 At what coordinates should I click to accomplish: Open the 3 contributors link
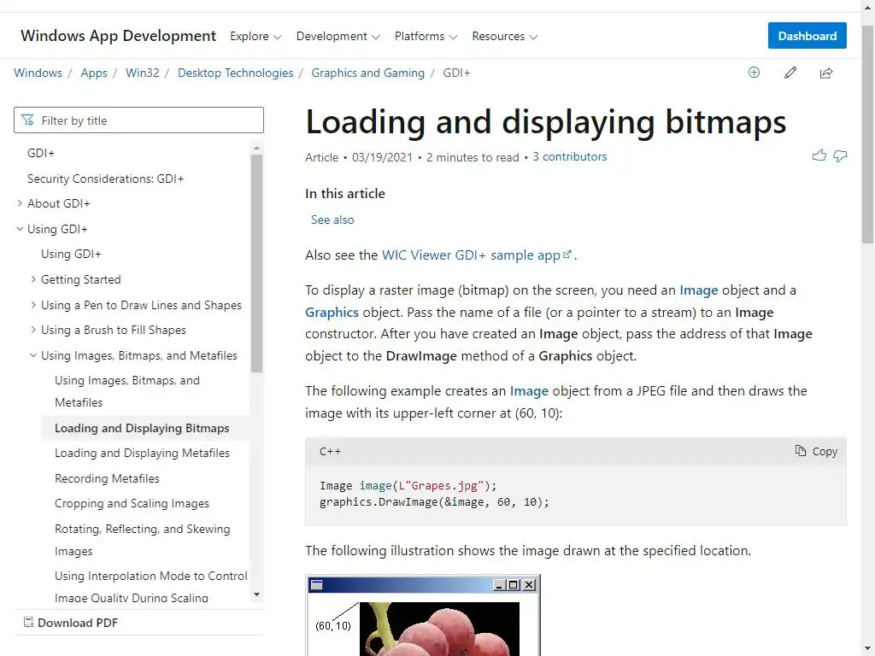pos(570,157)
